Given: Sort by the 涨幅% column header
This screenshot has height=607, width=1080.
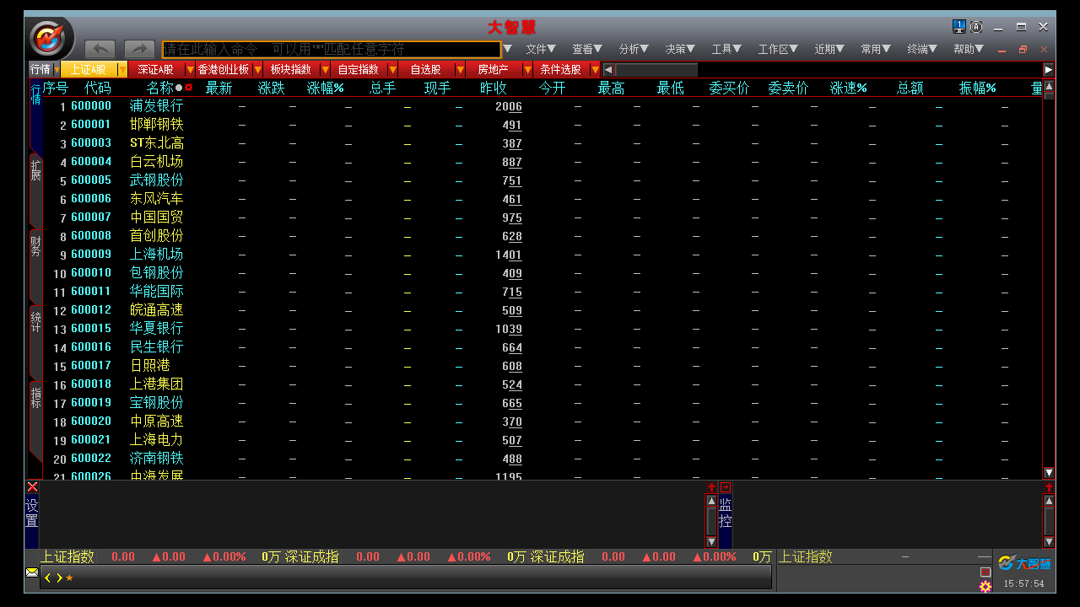Looking at the screenshot, I should click(326, 88).
